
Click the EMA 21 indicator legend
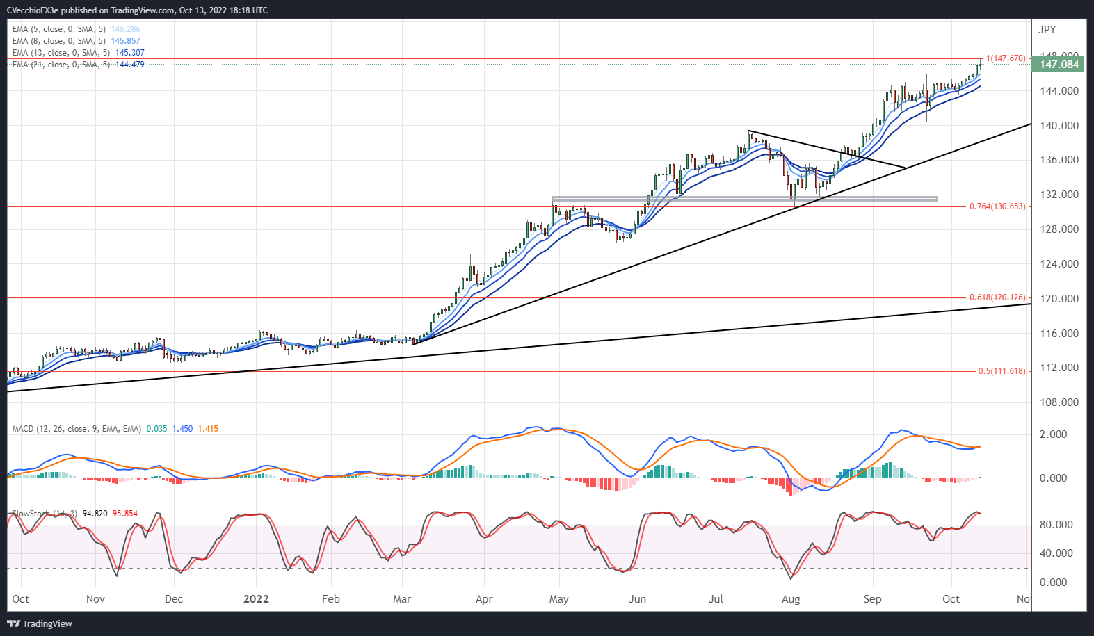(78, 65)
